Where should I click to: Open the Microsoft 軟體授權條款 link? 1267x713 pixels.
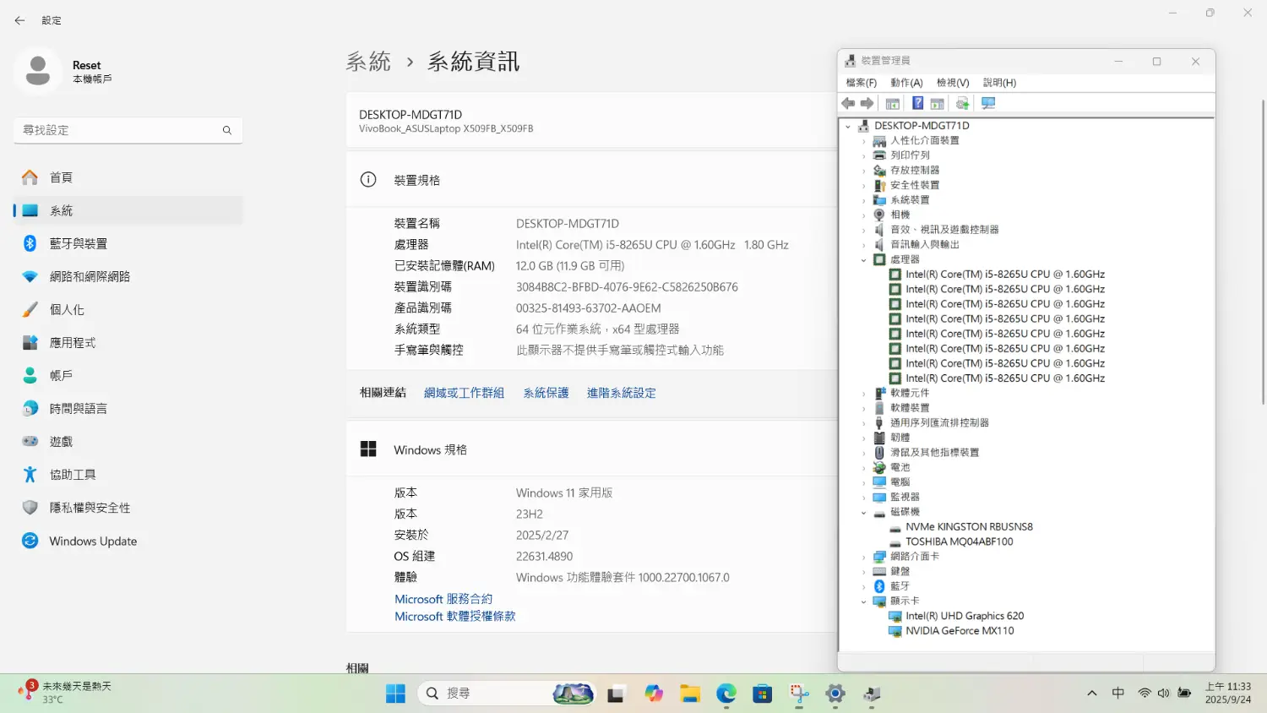(454, 617)
